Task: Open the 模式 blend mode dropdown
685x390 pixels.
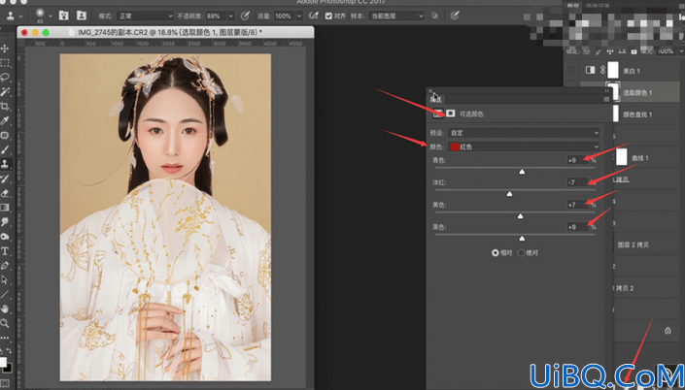Action: tap(145, 16)
